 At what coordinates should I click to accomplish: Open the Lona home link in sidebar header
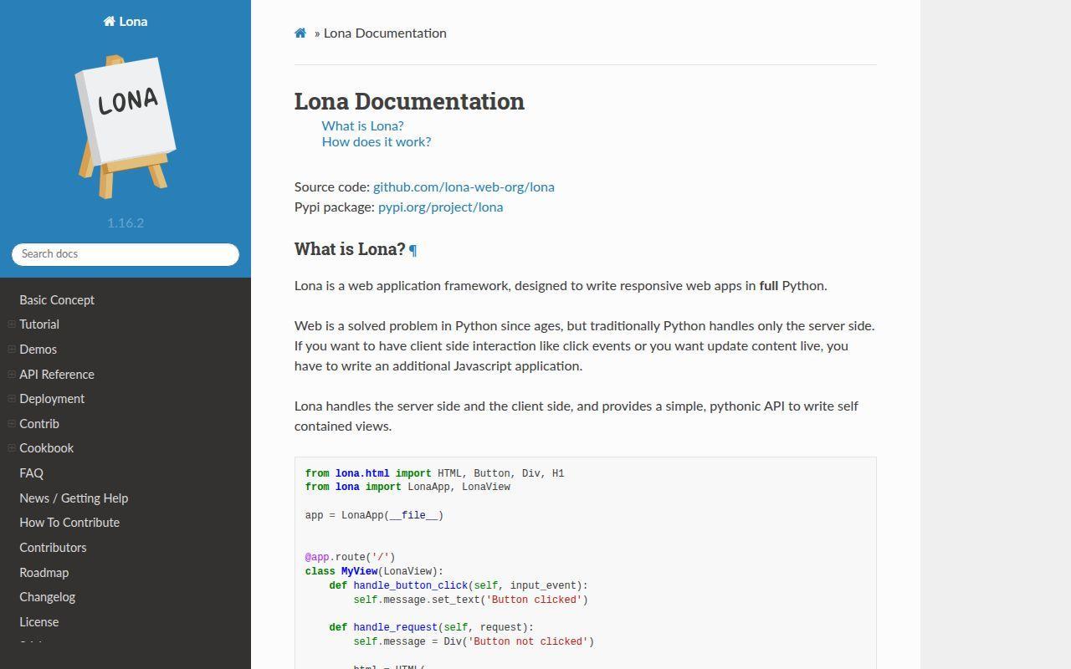(x=126, y=22)
